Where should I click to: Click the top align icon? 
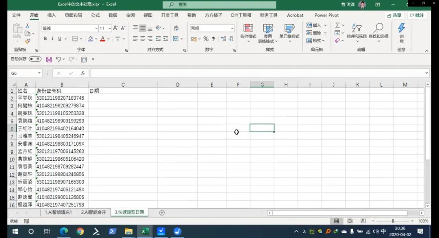coord(135,28)
